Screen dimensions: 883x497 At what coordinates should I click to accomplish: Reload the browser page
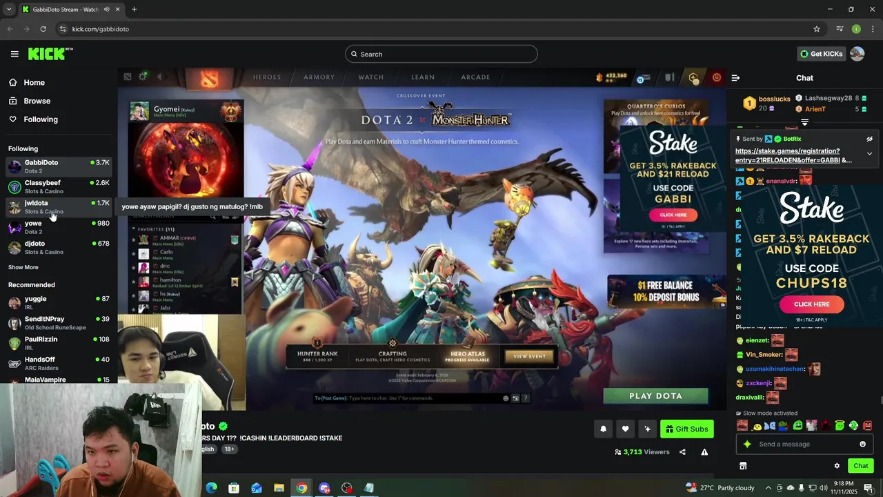tap(43, 29)
